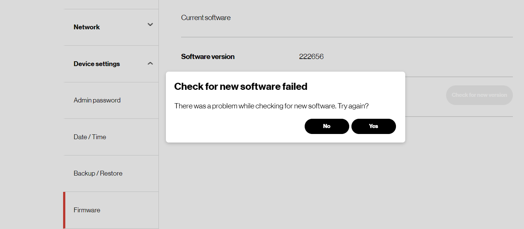Click the Software version value 222656
The height and width of the screenshot is (229, 524).
click(311, 56)
